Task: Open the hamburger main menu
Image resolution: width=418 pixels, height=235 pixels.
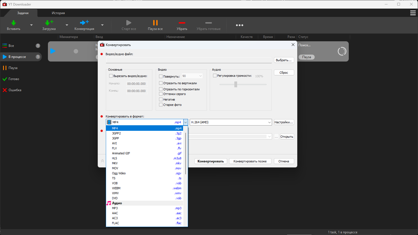Action: (x=413, y=13)
